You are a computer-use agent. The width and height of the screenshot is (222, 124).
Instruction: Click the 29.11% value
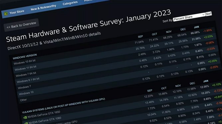[x=169, y=43]
